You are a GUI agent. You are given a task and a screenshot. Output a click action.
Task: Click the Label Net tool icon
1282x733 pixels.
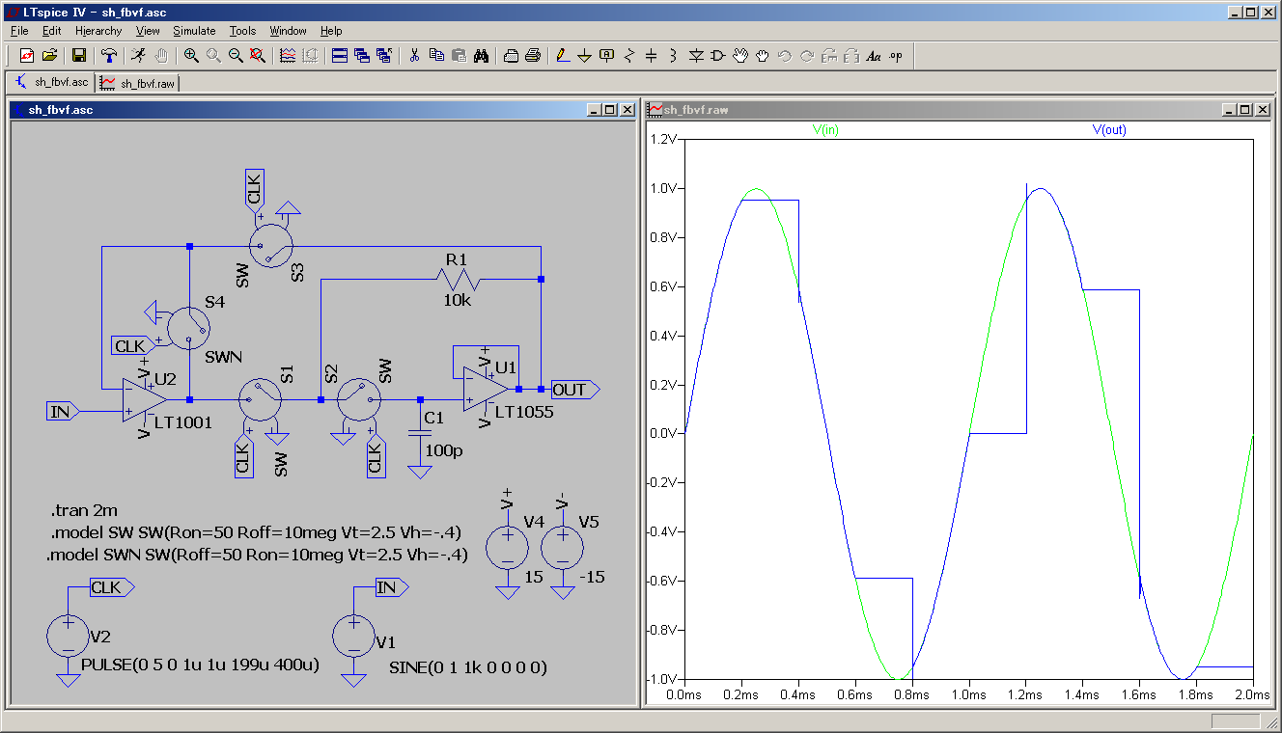[606, 56]
